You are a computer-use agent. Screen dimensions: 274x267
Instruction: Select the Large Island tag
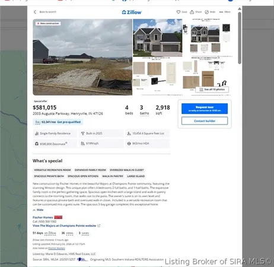(x=136, y=176)
